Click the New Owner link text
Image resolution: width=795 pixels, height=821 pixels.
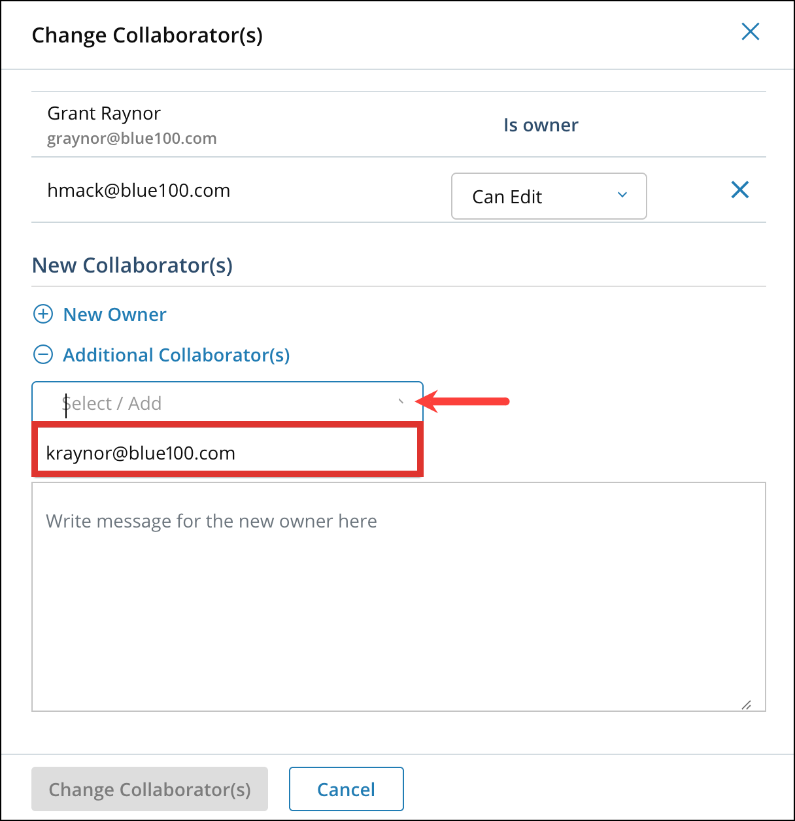[x=114, y=314]
